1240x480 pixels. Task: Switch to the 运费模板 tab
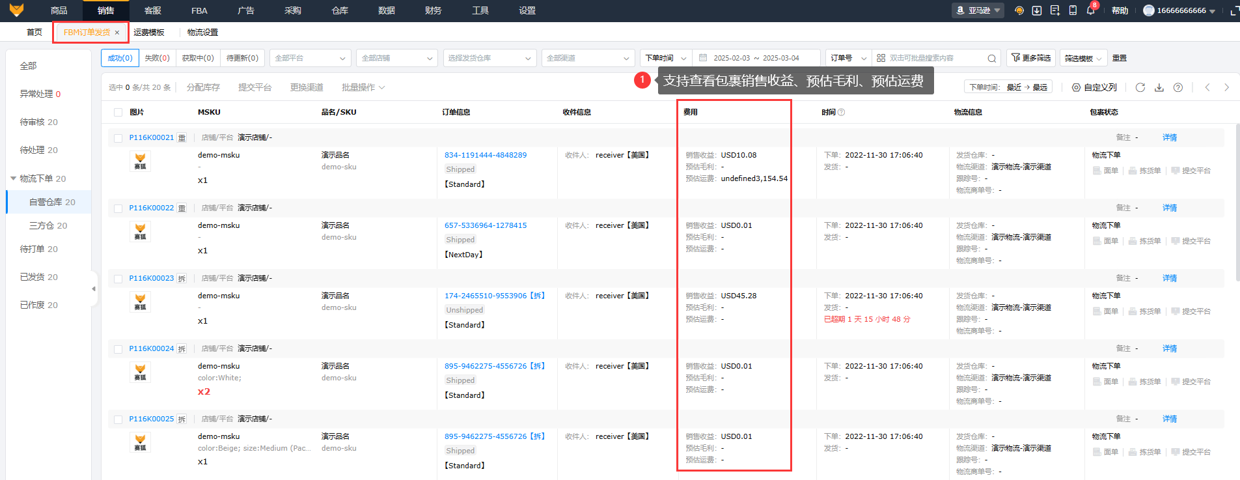click(x=149, y=33)
